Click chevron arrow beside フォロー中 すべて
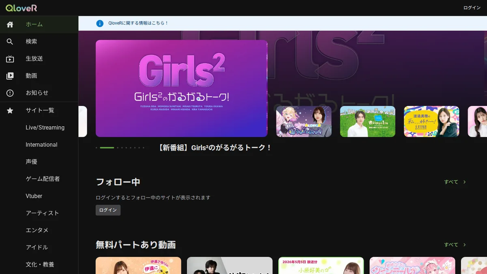Screen dimensions: 487x274 pyautogui.click(x=465, y=182)
